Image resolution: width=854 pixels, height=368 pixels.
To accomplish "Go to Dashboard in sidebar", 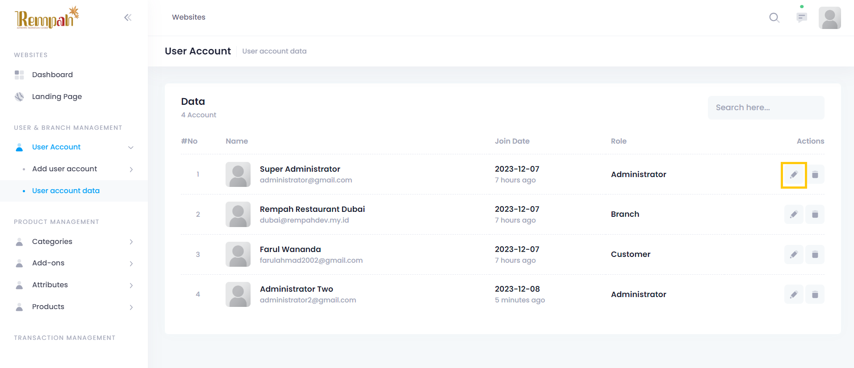I will pos(52,74).
